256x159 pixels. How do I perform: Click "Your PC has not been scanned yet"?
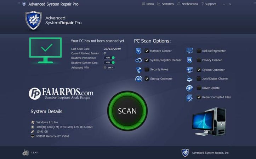tap(97, 41)
